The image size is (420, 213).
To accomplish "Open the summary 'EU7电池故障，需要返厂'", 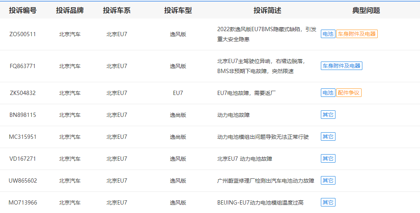I will (247, 93).
